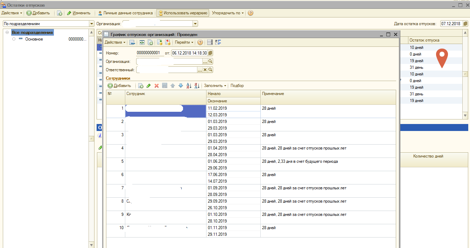Sort employees descending with Я-А icon
This screenshot has width=470, height=248.
197,86
